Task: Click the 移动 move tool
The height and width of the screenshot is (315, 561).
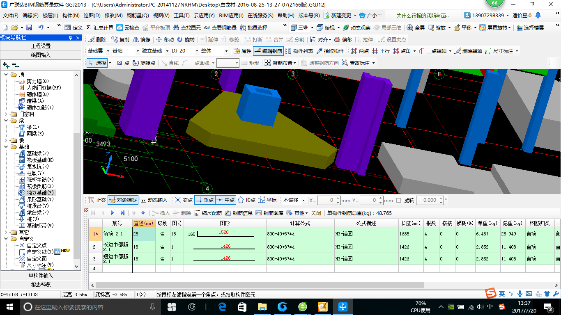Action: point(165,40)
